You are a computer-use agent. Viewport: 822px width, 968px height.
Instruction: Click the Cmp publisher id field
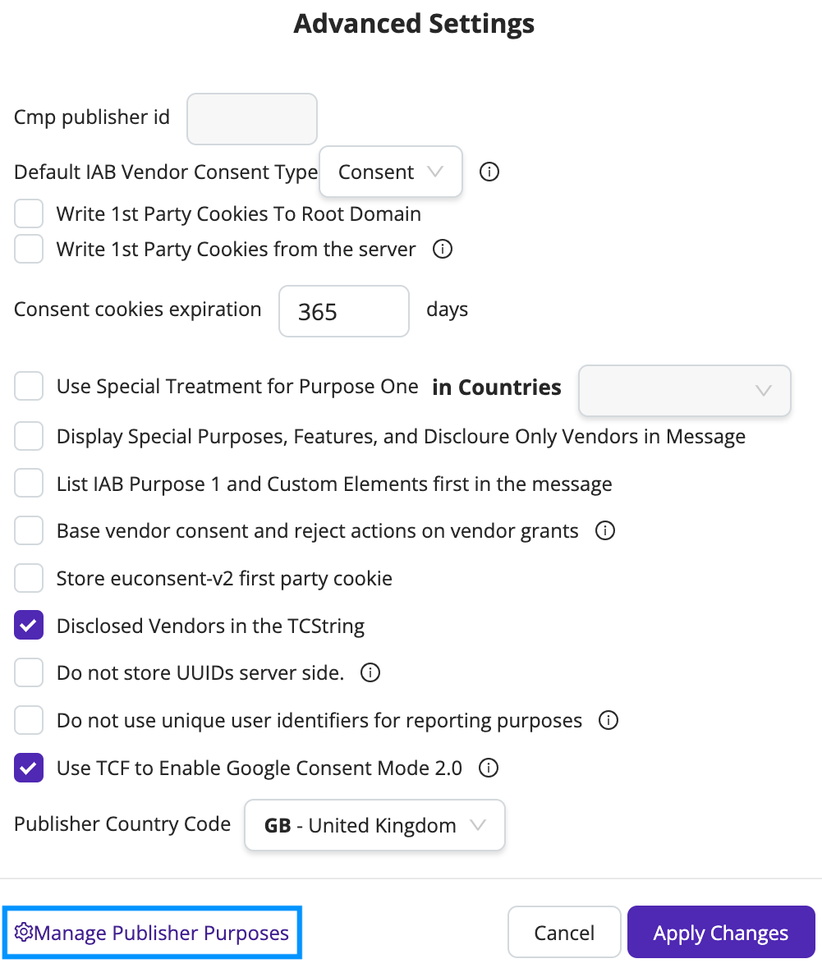(x=252, y=119)
